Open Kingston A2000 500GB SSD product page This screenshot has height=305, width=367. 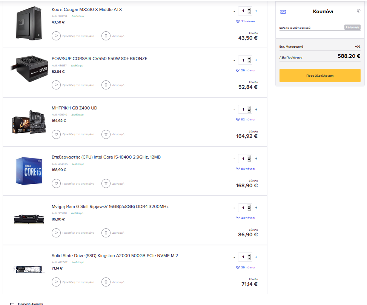click(x=115, y=256)
